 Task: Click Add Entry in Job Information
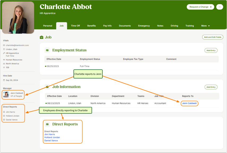click(x=211, y=87)
